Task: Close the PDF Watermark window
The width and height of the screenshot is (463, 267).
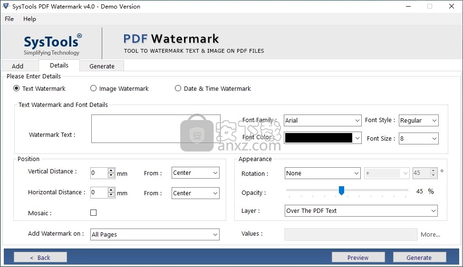Action: 452,6
